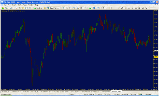The width and height of the screenshot is (159, 96).
Task: Launch the Strategy Tester icon
Action: pos(30,8)
